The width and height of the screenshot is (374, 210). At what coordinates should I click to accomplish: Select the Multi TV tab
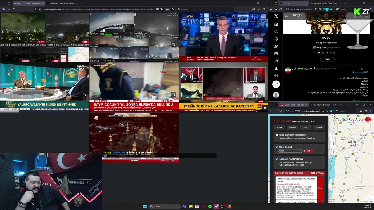[x=28, y=3]
